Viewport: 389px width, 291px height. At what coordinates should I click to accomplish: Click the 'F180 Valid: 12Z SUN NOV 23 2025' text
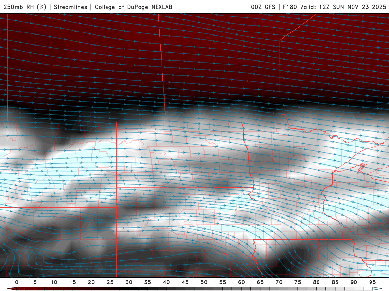(x=335, y=7)
